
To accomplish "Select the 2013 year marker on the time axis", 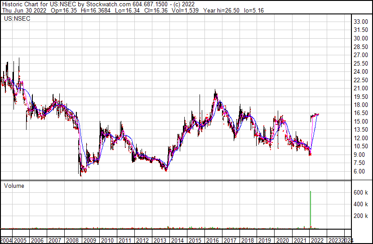I will pyautogui.click(x=160, y=240).
